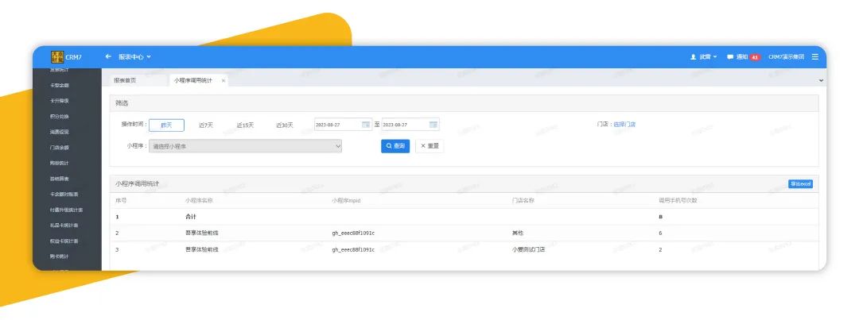Click CRM7演示集团 in the header
Viewport: 859px width, 320px height.
(786, 57)
